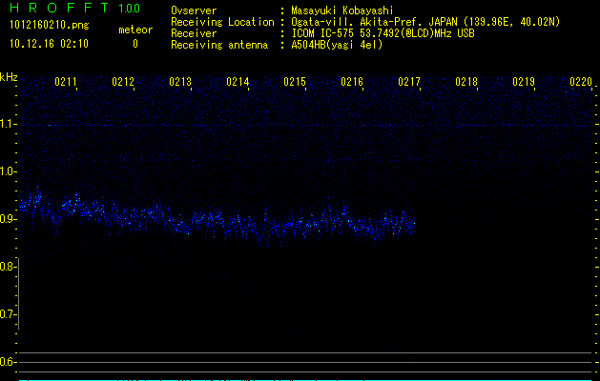This screenshot has height=381, width=600.
Task: Click the signal trace near 0.9 kHz
Action: [217, 218]
